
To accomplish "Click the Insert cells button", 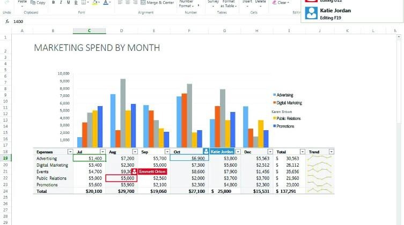I will [x=247, y=4].
